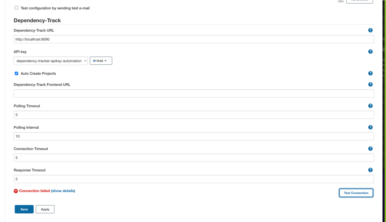Screen dimensions: 386x222
Task: Focus the Polling Interval input field
Action: click(194, 136)
